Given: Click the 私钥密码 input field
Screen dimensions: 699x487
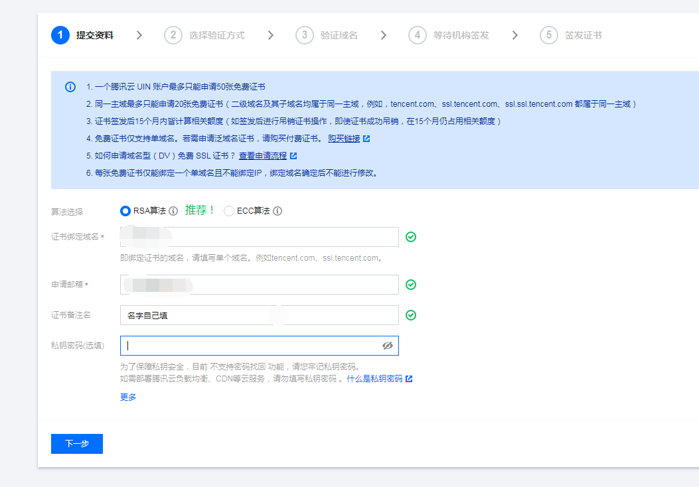Looking at the screenshot, I should pos(249,346).
